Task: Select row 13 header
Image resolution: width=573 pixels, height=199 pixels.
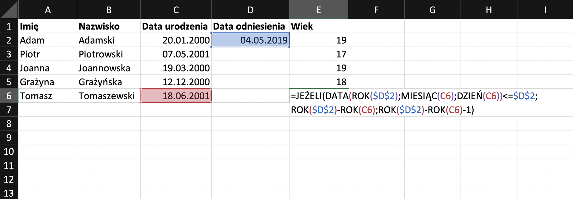Action: click(x=9, y=193)
